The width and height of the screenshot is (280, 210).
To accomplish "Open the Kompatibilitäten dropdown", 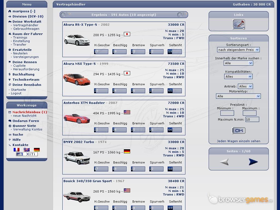I will click(238, 77).
